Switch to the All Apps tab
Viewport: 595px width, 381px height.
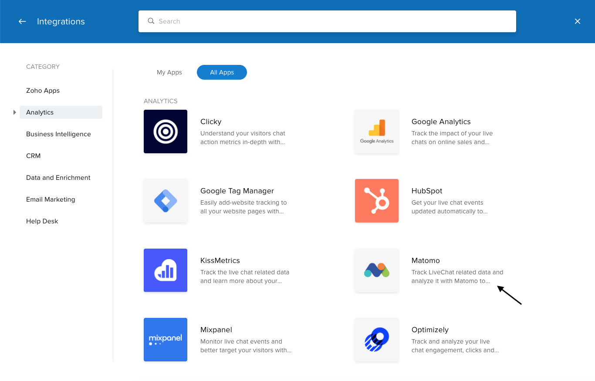pos(222,72)
